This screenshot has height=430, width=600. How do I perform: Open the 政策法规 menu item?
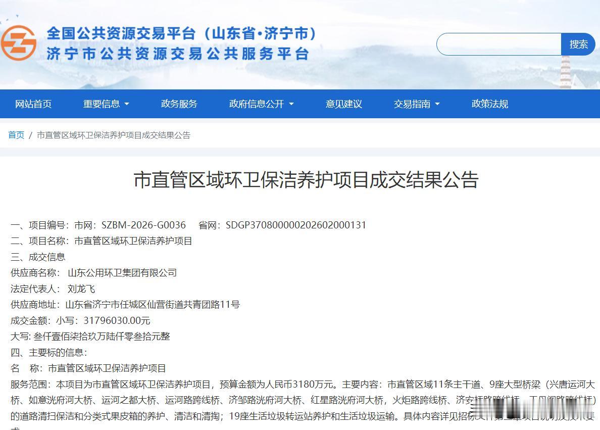(x=490, y=104)
